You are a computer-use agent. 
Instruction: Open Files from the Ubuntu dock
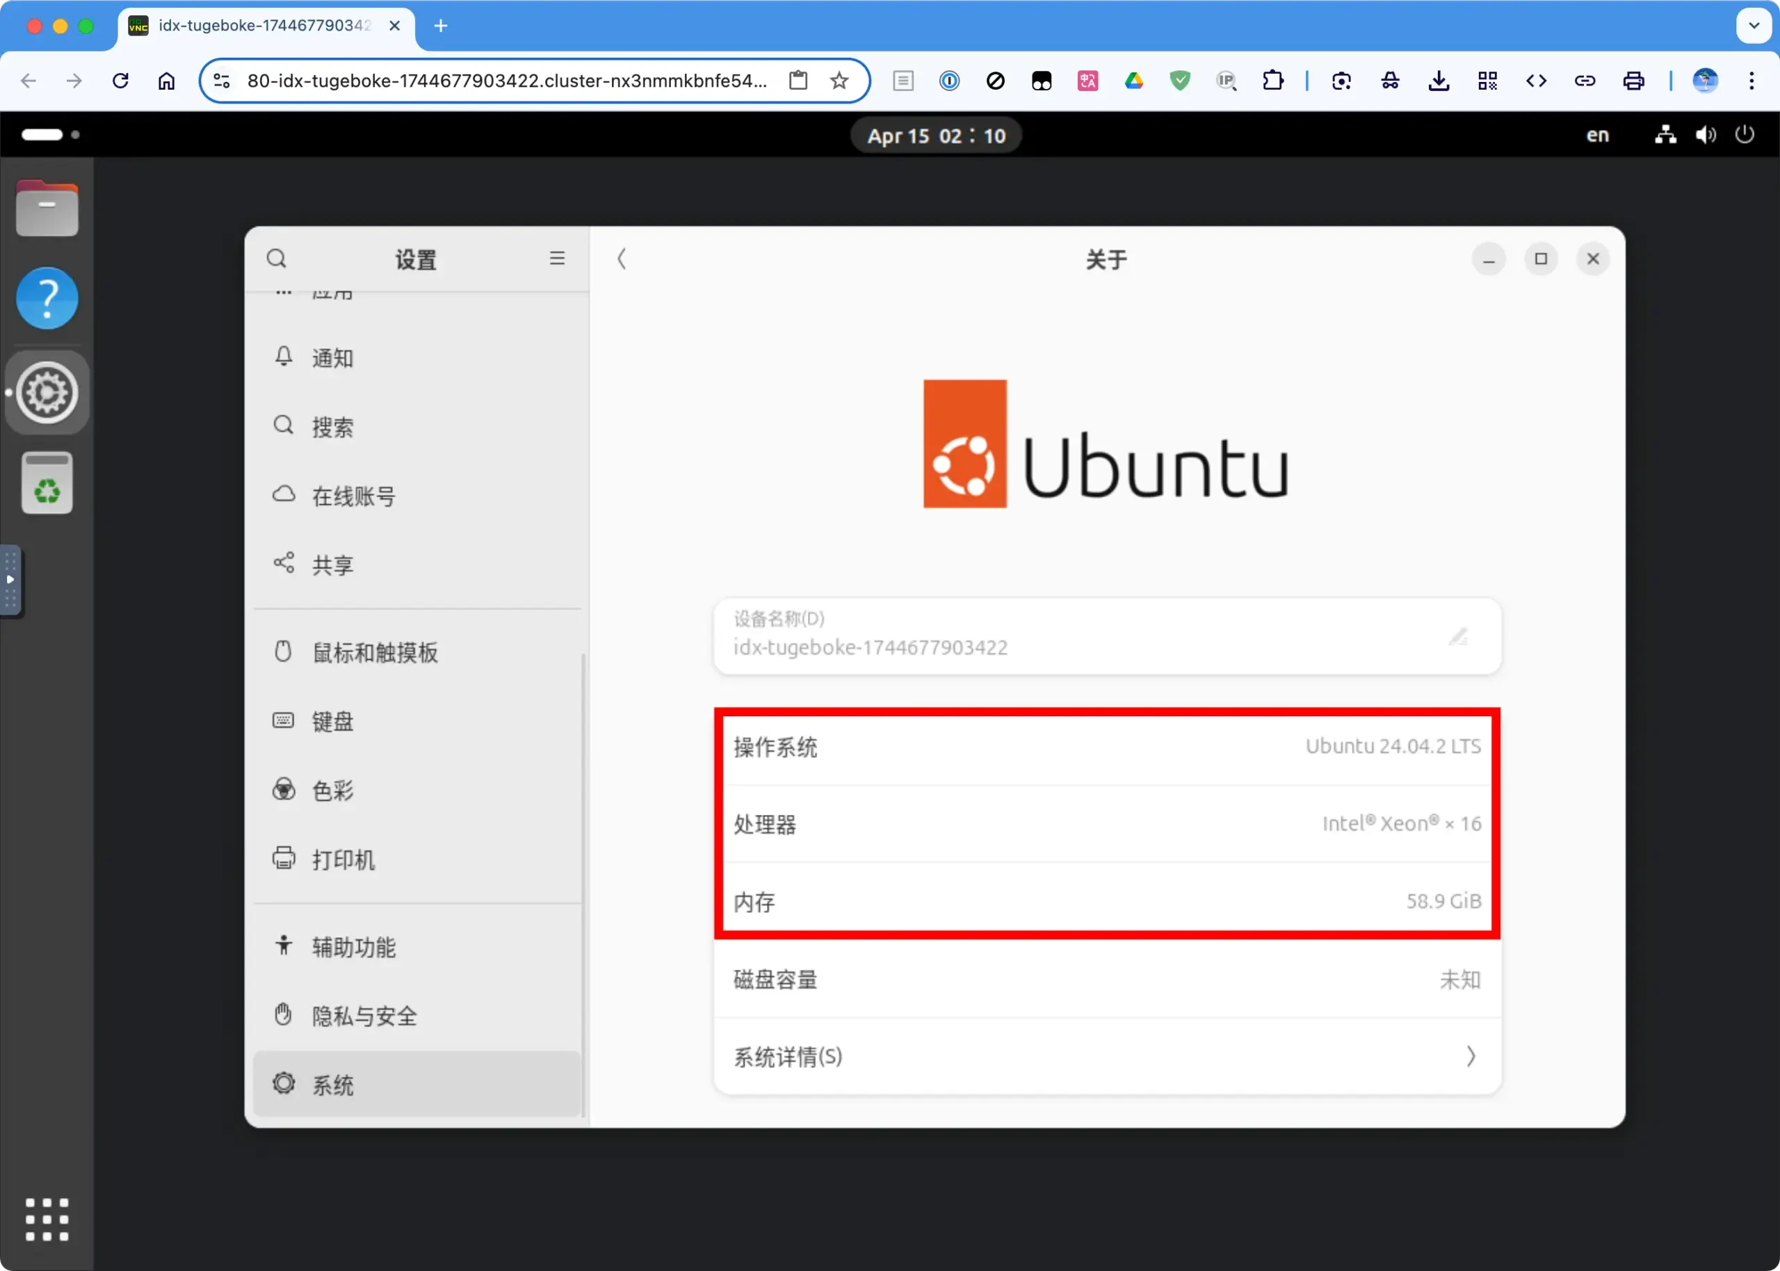tap(47, 208)
